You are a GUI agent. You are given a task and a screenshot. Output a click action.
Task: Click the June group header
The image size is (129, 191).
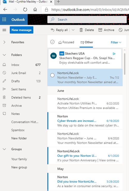(x=61, y=91)
